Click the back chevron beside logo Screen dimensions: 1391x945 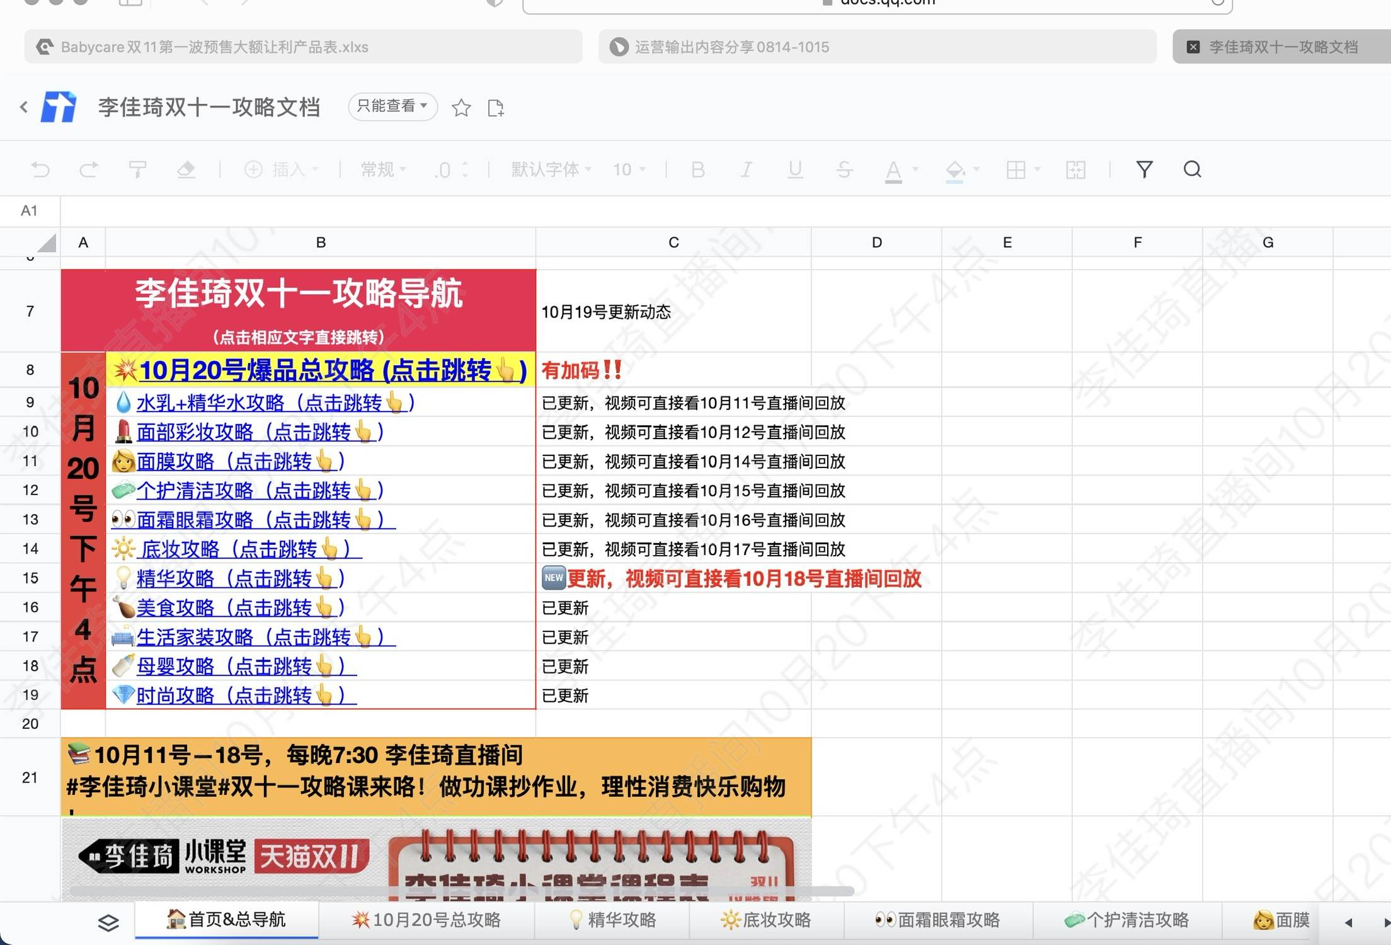pos(24,107)
